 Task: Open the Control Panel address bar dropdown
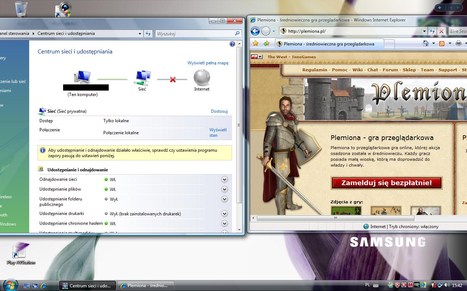pos(140,33)
